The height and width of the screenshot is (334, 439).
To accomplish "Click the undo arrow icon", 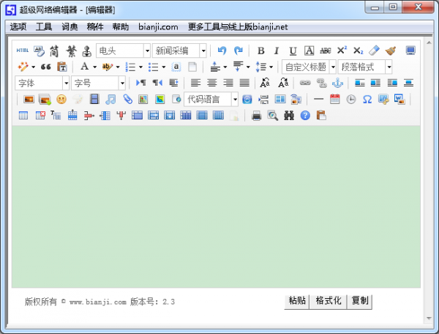I will [x=222, y=51].
